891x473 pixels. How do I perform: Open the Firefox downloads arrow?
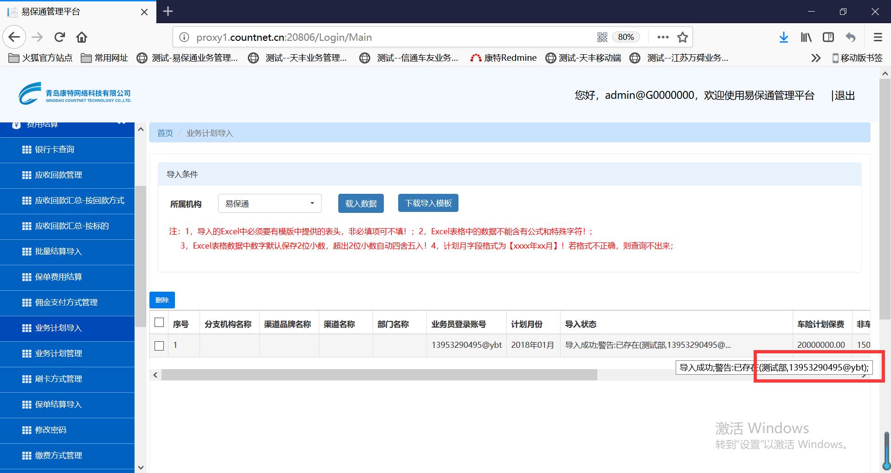click(783, 37)
